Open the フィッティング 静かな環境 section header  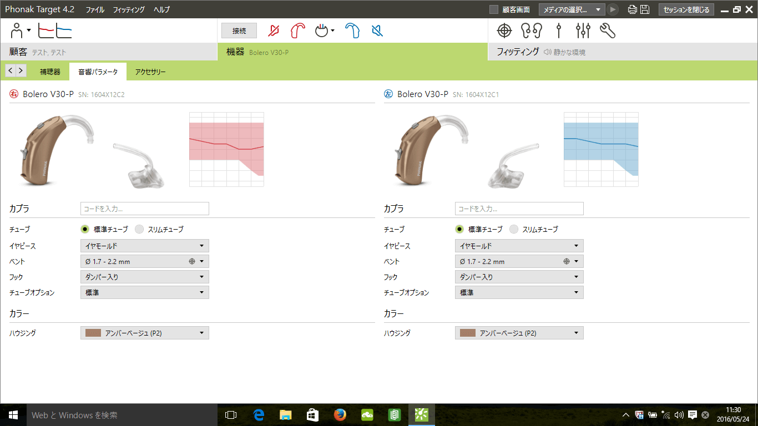click(623, 52)
